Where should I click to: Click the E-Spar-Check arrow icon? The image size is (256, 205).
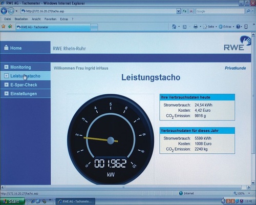click(x=6, y=85)
